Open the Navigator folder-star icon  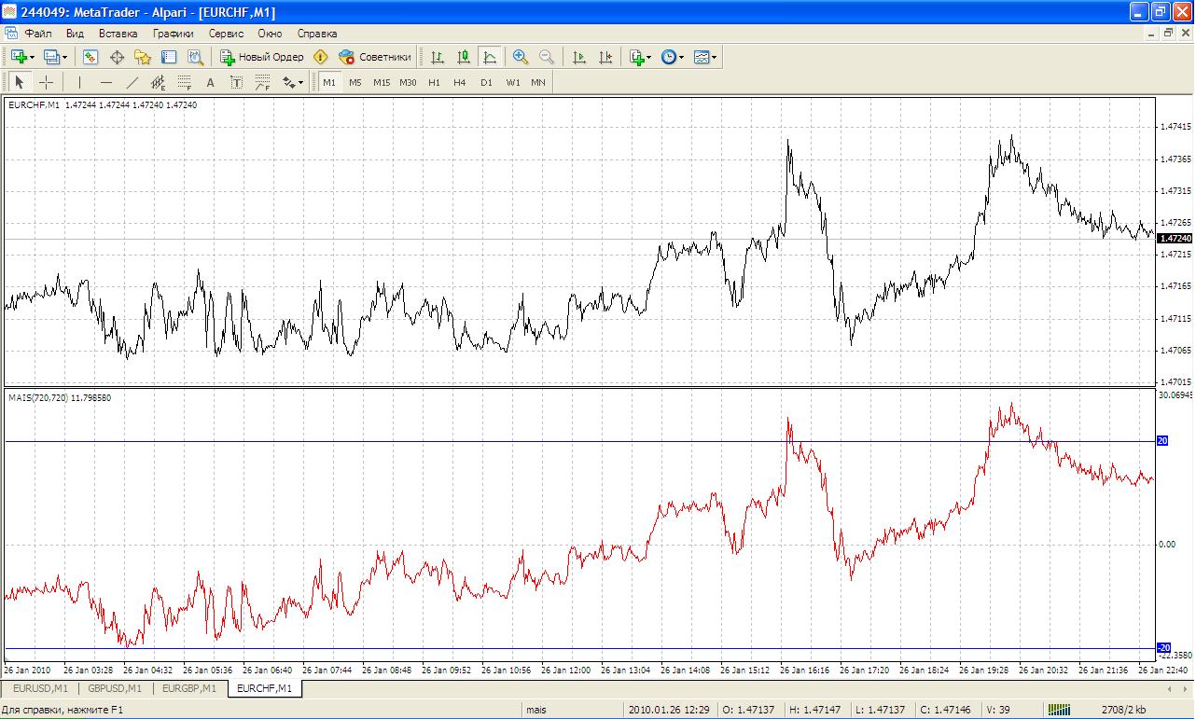coord(143,57)
